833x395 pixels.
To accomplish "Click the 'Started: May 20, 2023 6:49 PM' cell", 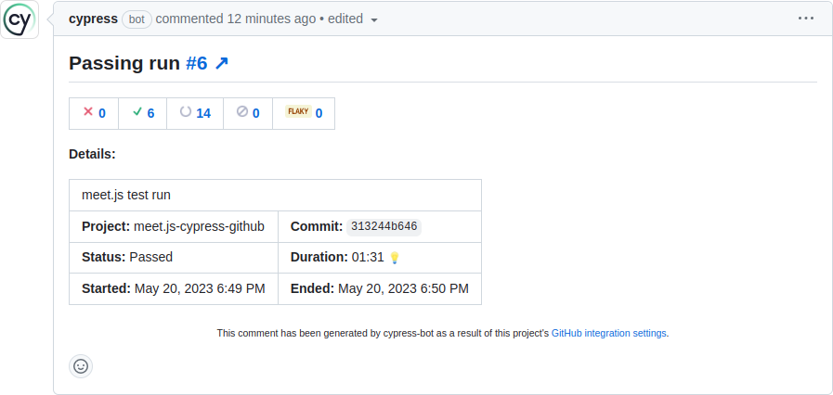I will point(174,289).
